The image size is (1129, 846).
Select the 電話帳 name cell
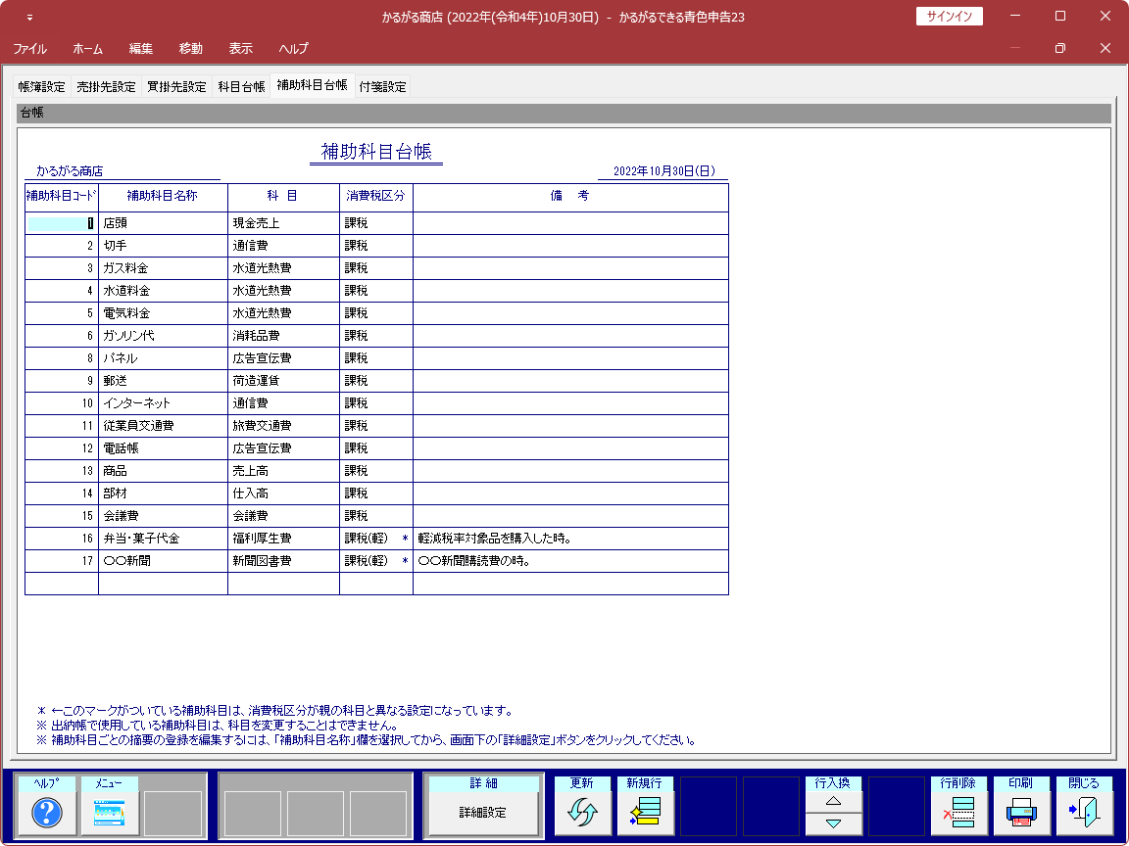[163, 448]
